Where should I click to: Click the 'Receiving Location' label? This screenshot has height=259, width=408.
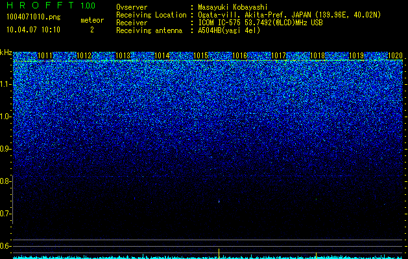tap(151, 15)
